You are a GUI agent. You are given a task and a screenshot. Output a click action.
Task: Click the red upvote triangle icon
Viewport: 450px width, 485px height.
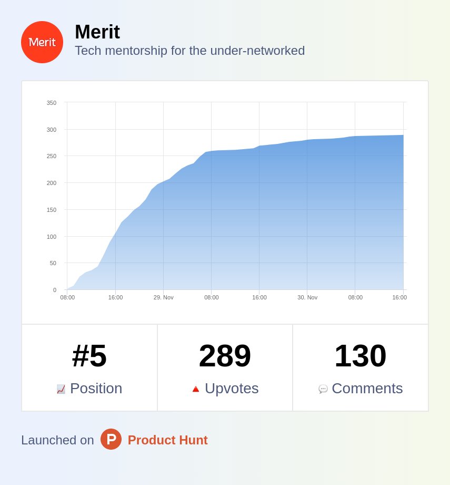[x=195, y=389]
